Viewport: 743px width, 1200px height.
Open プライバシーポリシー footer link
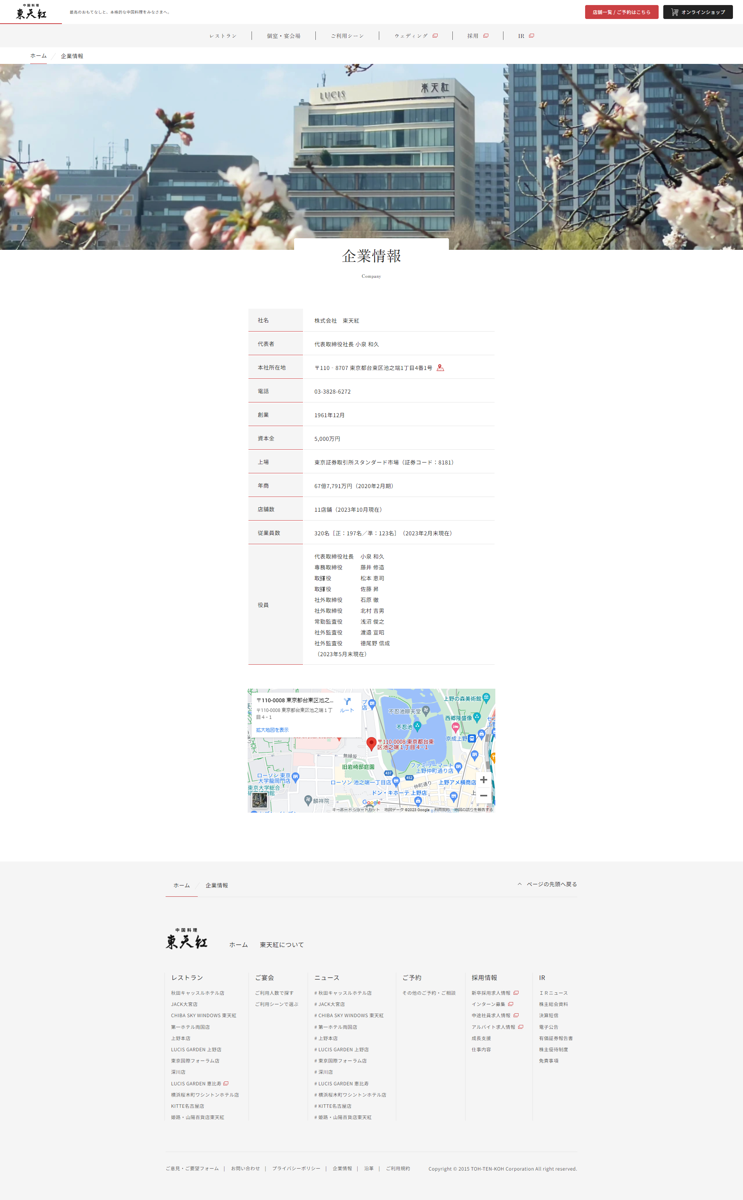[296, 1169]
